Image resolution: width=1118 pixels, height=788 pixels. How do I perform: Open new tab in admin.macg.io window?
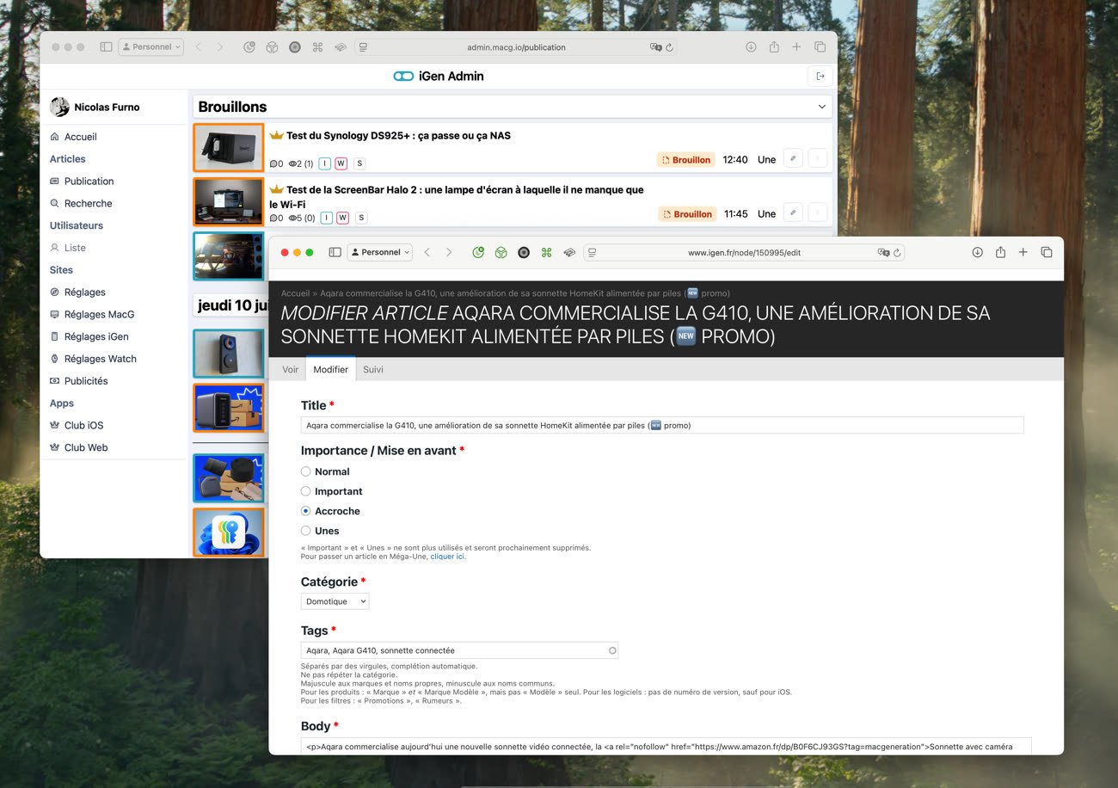pyautogui.click(x=796, y=47)
